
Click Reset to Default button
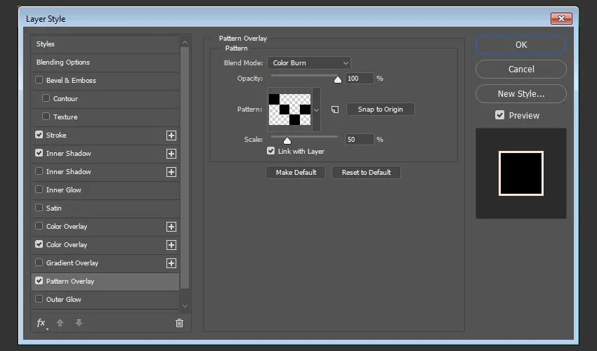(366, 173)
